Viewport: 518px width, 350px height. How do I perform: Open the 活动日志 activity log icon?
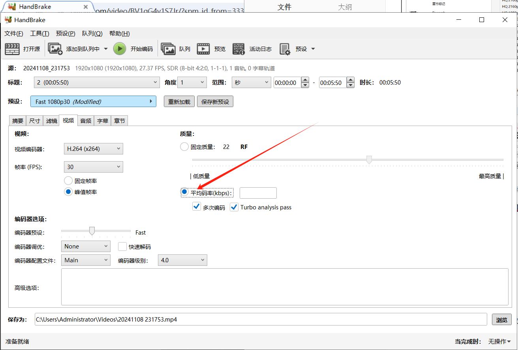coord(239,49)
